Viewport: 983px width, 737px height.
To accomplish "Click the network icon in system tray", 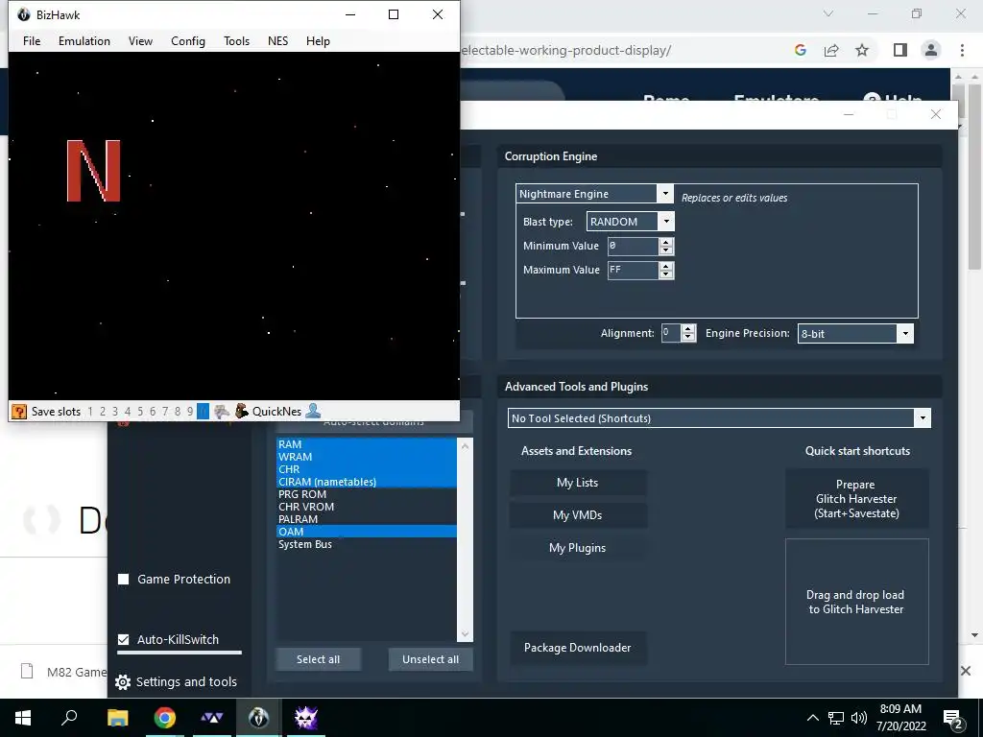I will (836, 718).
